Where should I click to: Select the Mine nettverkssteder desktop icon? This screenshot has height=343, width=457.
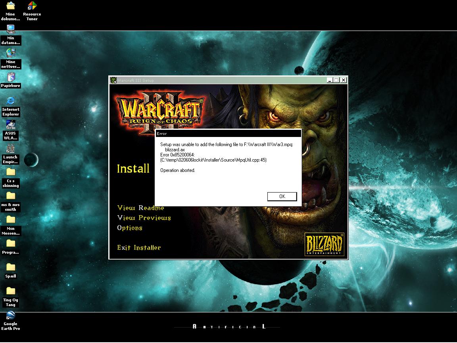[x=11, y=59]
